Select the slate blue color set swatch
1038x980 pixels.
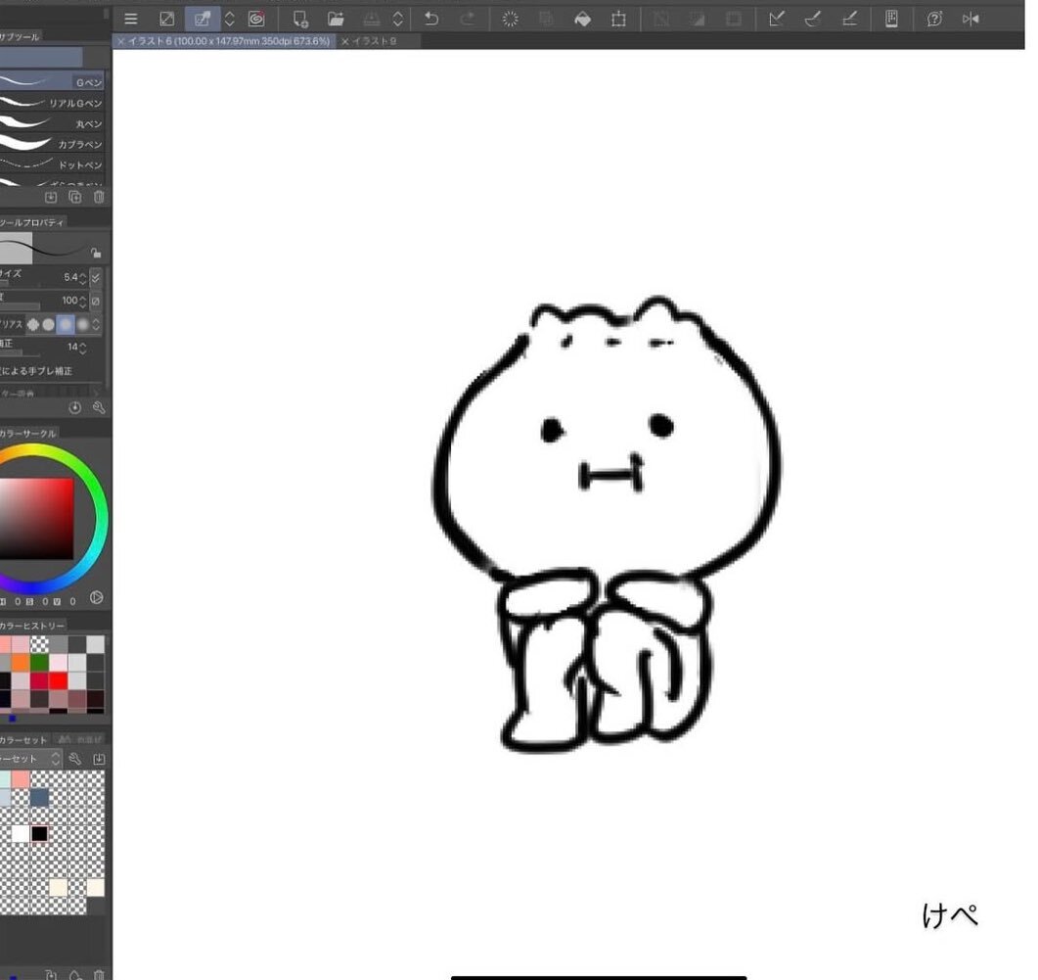40,797
